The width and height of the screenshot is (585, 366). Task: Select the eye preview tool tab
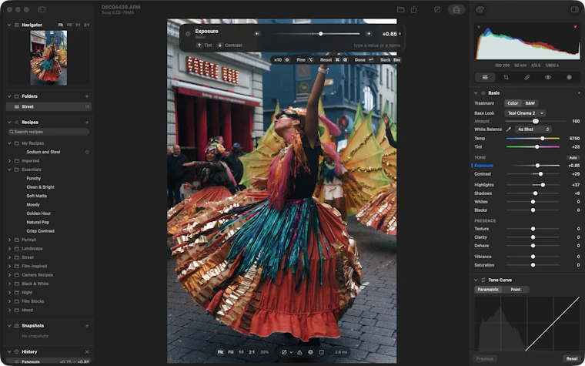(x=548, y=77)
